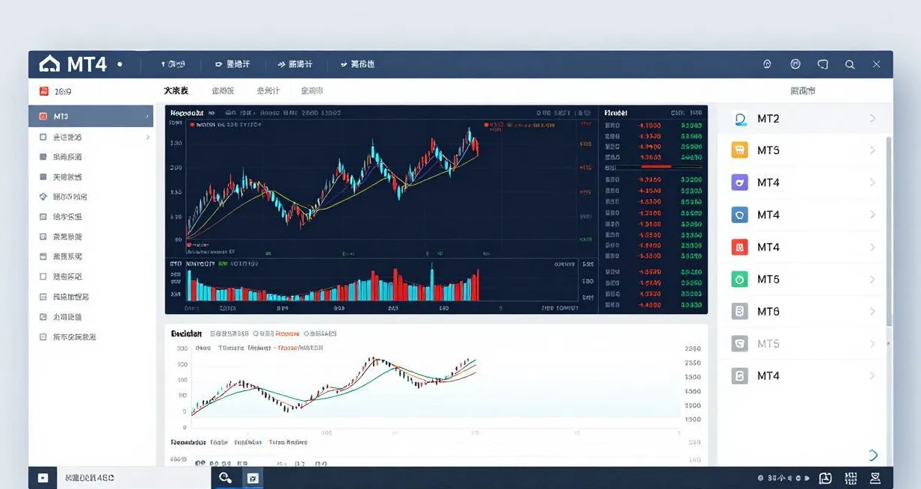Select the blue MT4 icon in right list
The image size is (921, 489).
tap(739, 215)
